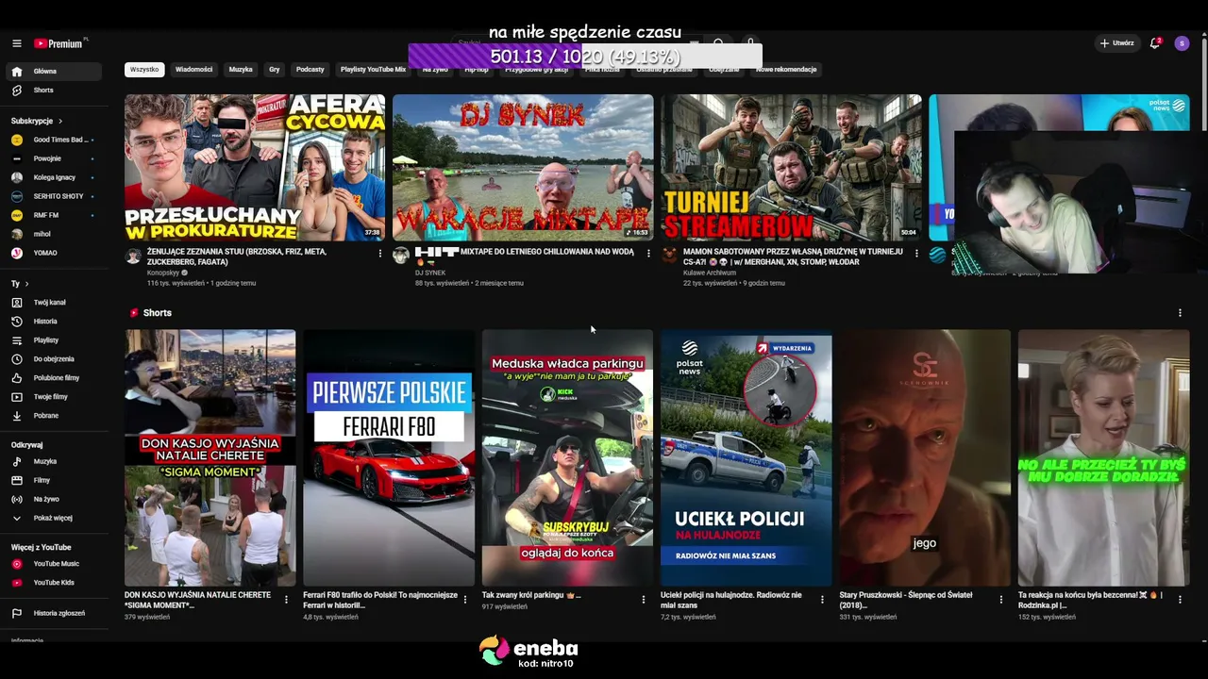Open MAMON SABOTOWANY video title
The width and height of the screenshot is (1208, 679).
793,257
